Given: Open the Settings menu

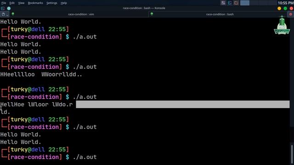Looking at the screenshot, I should click(52, 3).
